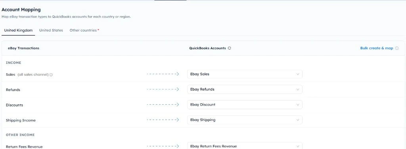Open the Ebay Sales account dropdown
Viewport: 406px width, 149px height.
point(245,74)
